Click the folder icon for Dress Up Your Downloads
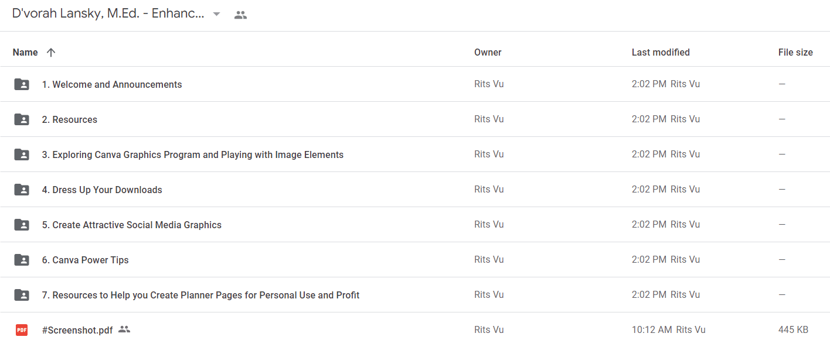Image resolution: width=830 pixels, height=347 pixels. [x=22, y=190]
